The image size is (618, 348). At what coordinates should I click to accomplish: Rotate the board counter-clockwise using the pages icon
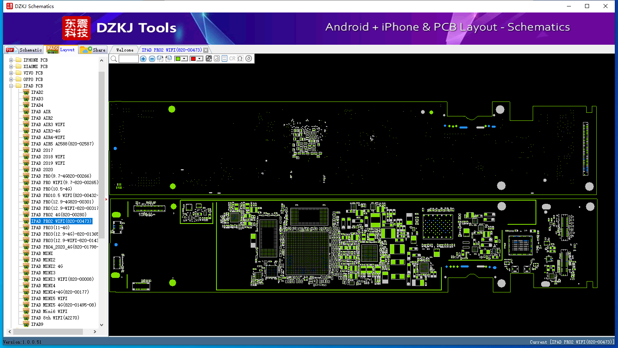[x=169, y=59]
